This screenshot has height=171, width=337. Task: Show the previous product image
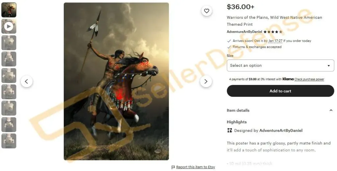click(26, 82)
